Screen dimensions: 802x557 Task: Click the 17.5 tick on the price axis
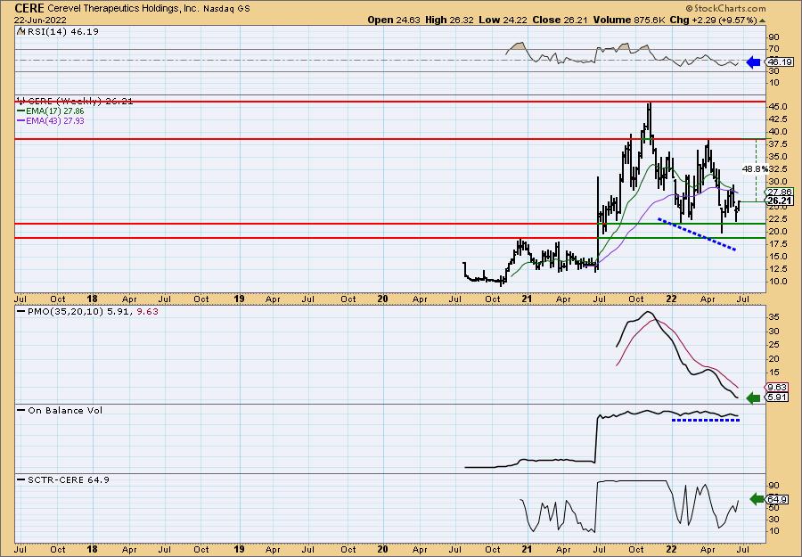pyautogui.click(x=777, y=244)
